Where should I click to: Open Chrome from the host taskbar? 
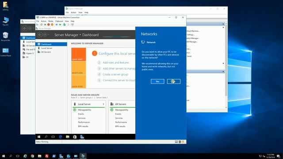coord(32,156)
